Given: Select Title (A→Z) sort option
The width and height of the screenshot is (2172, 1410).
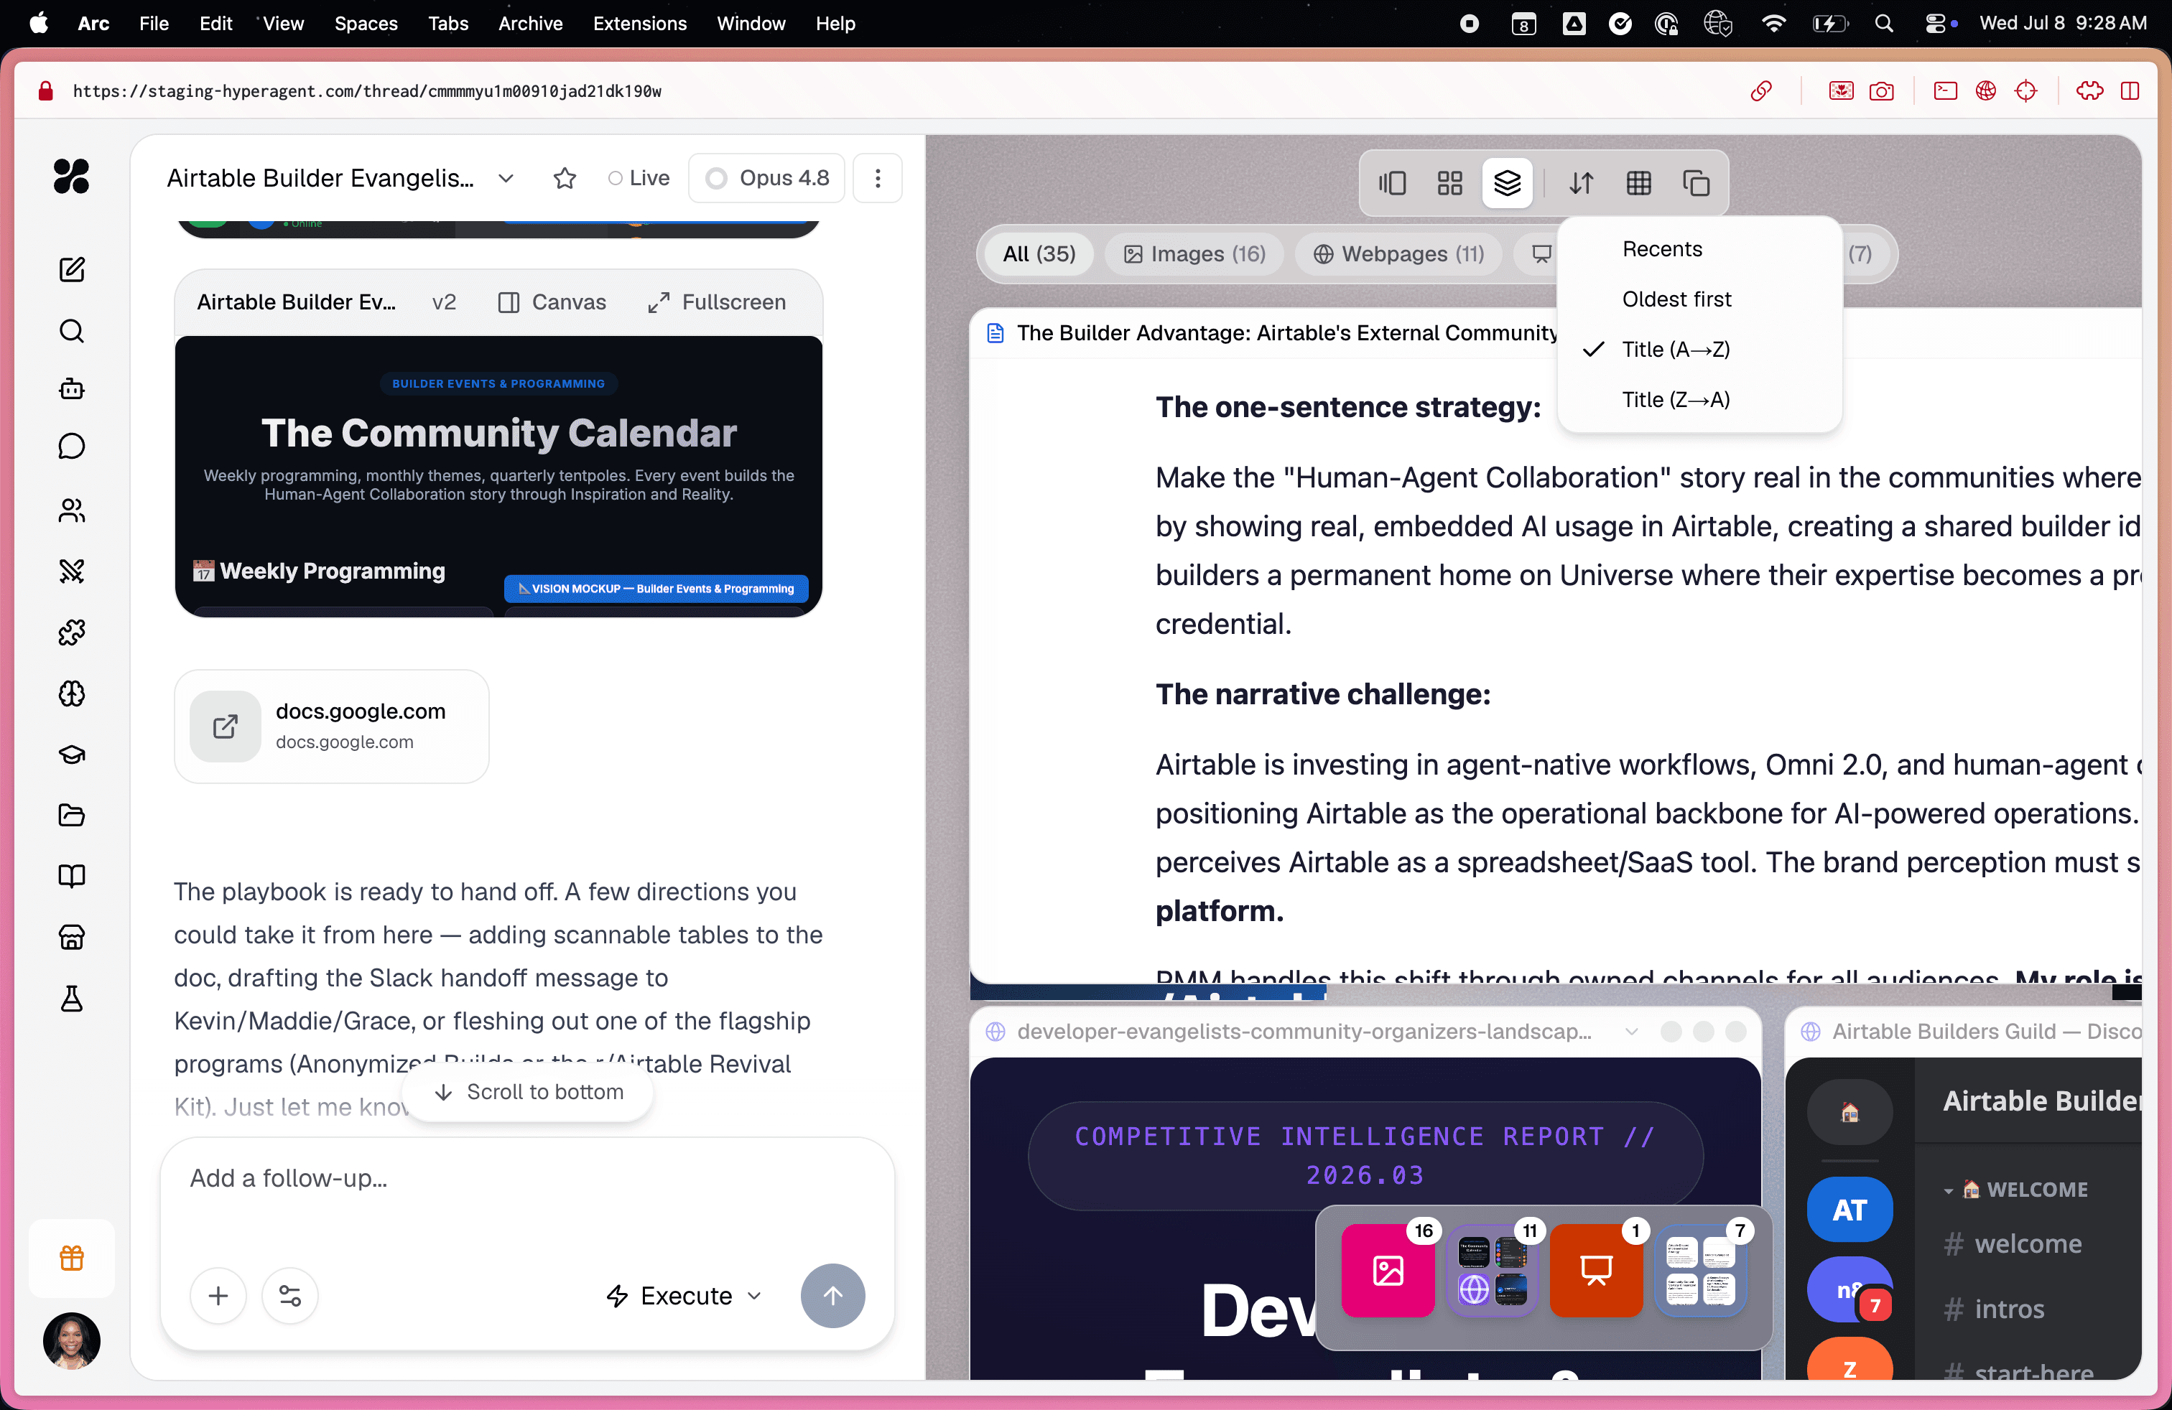Looking at the screenshot, I should [1699, 350].
